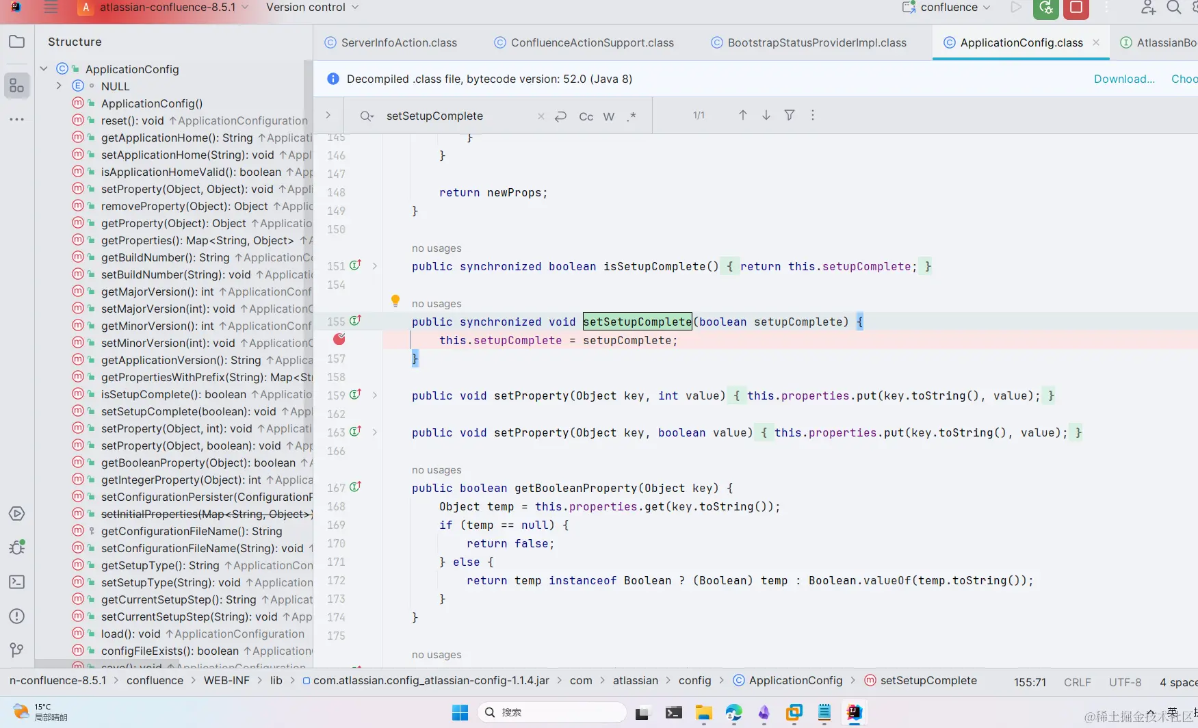
Task: Open find bar more options menu
Action: pyautogui.click(x=813, y=116)
